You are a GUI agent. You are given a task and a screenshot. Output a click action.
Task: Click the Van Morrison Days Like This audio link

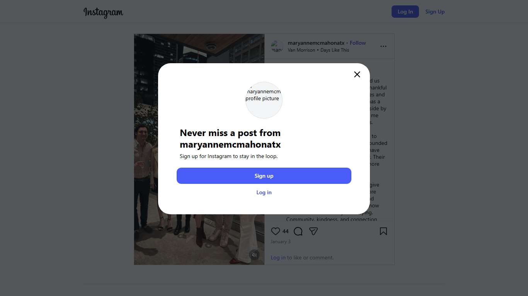click(319, 50)
